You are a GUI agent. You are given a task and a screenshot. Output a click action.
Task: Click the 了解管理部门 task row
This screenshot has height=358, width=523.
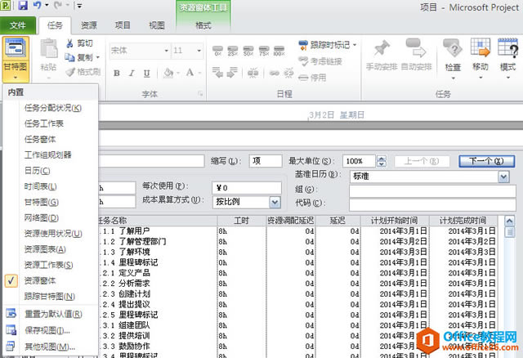[x=297, y=241]
